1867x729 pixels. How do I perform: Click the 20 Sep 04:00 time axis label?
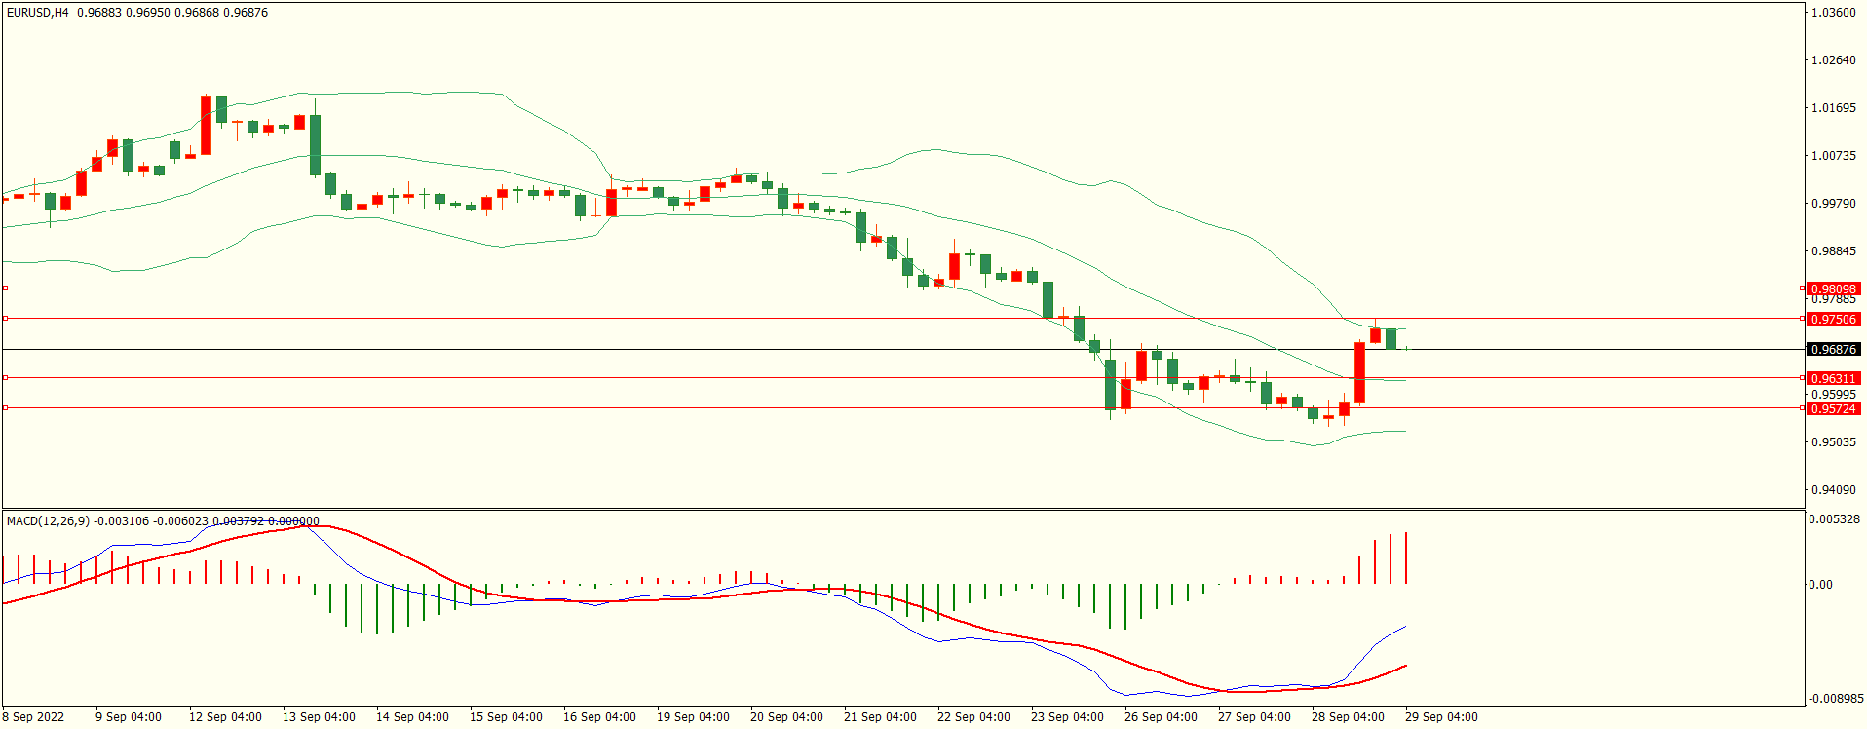(x=786, y=717)
